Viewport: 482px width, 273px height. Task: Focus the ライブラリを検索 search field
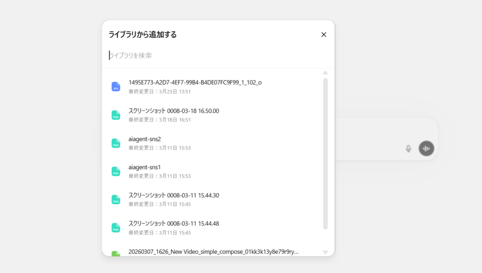212,55
